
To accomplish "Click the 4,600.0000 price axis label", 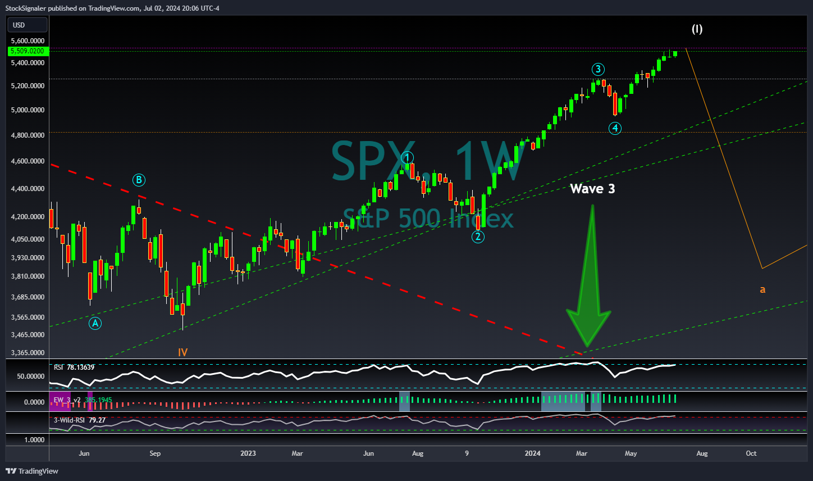I will click(28, 161).
